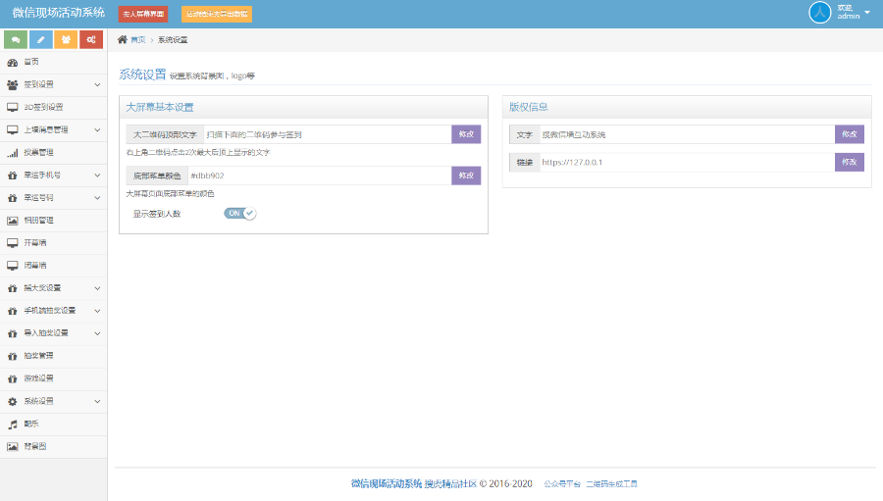Screen dimensions: 883x501
Task: Click the blue pencil shortcut icon
Action: click(x=40, y=39)
